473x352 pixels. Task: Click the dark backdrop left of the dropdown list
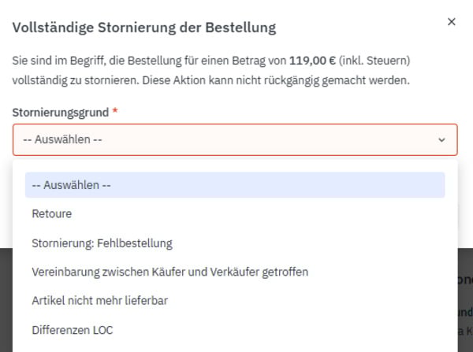click(6, 300)
